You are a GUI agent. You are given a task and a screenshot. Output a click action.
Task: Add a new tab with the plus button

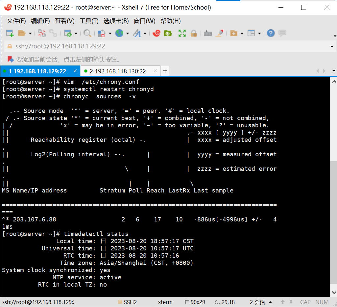165,71
